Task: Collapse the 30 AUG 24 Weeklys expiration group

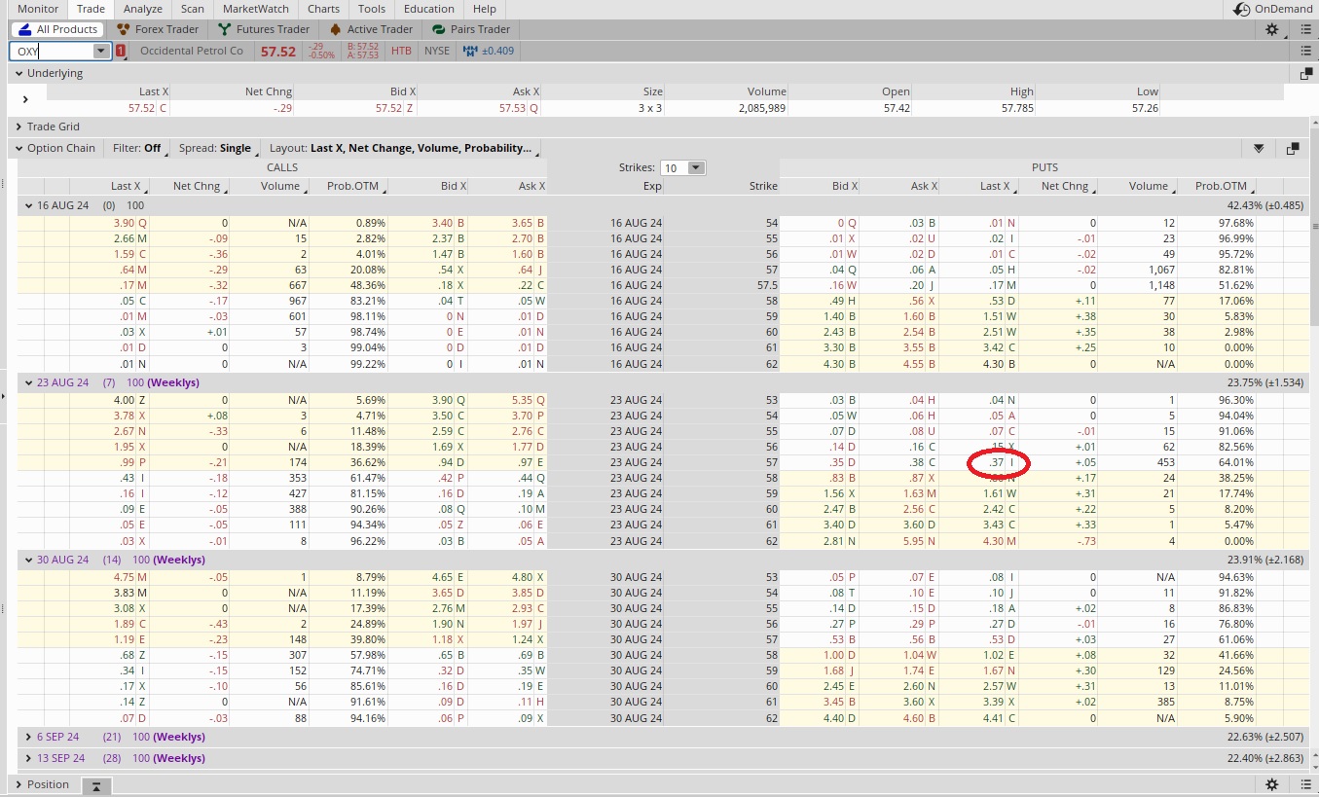Action: tap(29, 560)
